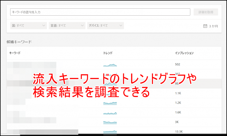Click the 1.1K impressions value
The height and width of the screenshot is (136, 227).
tap(178, 93)
